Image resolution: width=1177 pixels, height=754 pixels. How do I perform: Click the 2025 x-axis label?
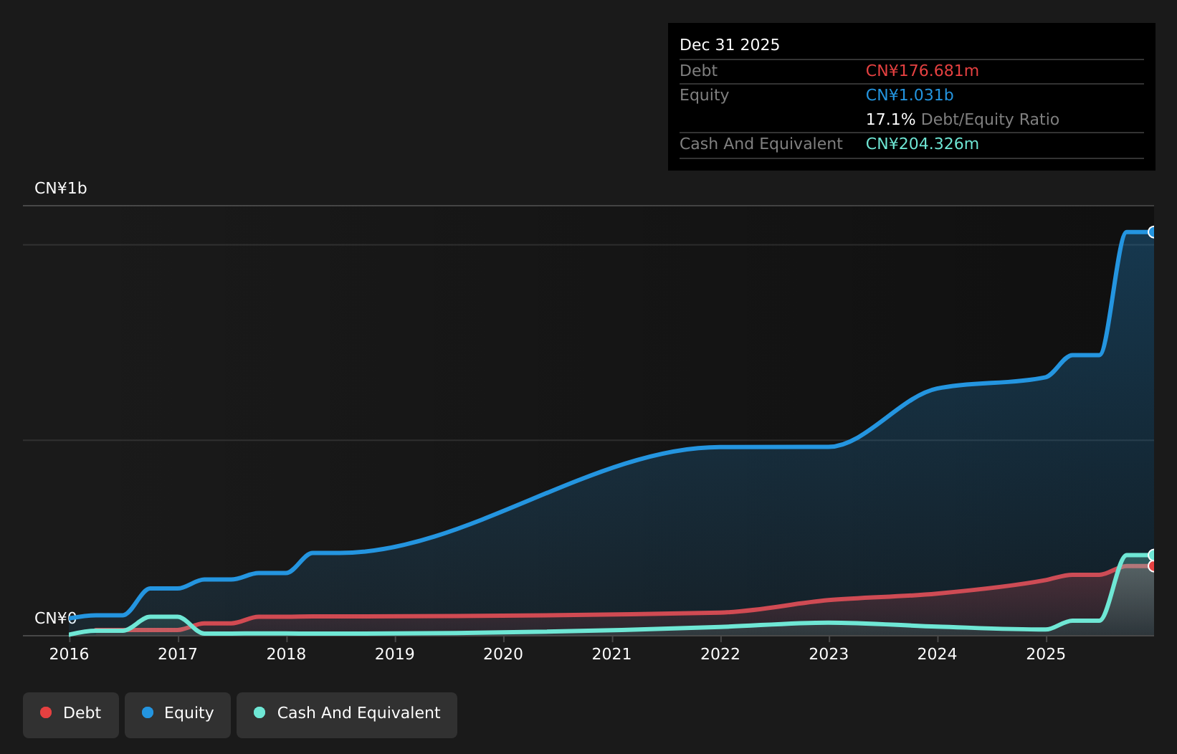point(1046,654)
